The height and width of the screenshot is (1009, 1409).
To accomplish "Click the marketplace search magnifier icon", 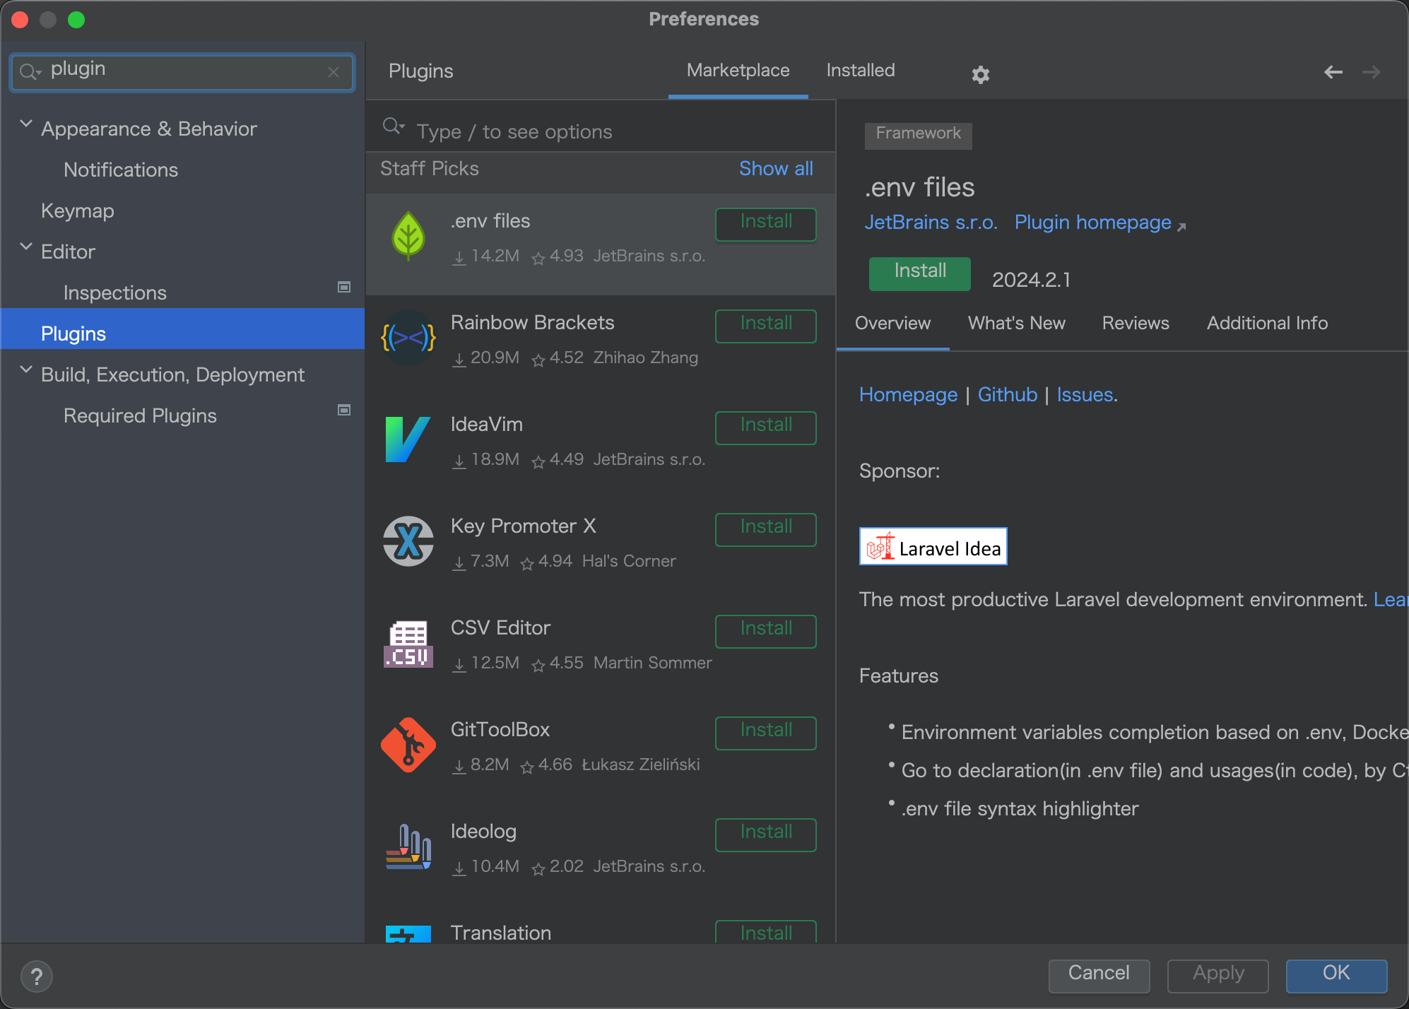I will 392,126.
